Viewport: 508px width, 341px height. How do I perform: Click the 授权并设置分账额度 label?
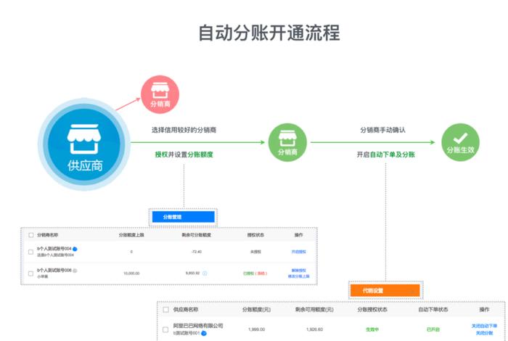[184, 155]
